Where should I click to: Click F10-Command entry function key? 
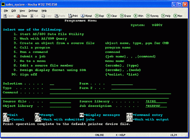[144, 115]
